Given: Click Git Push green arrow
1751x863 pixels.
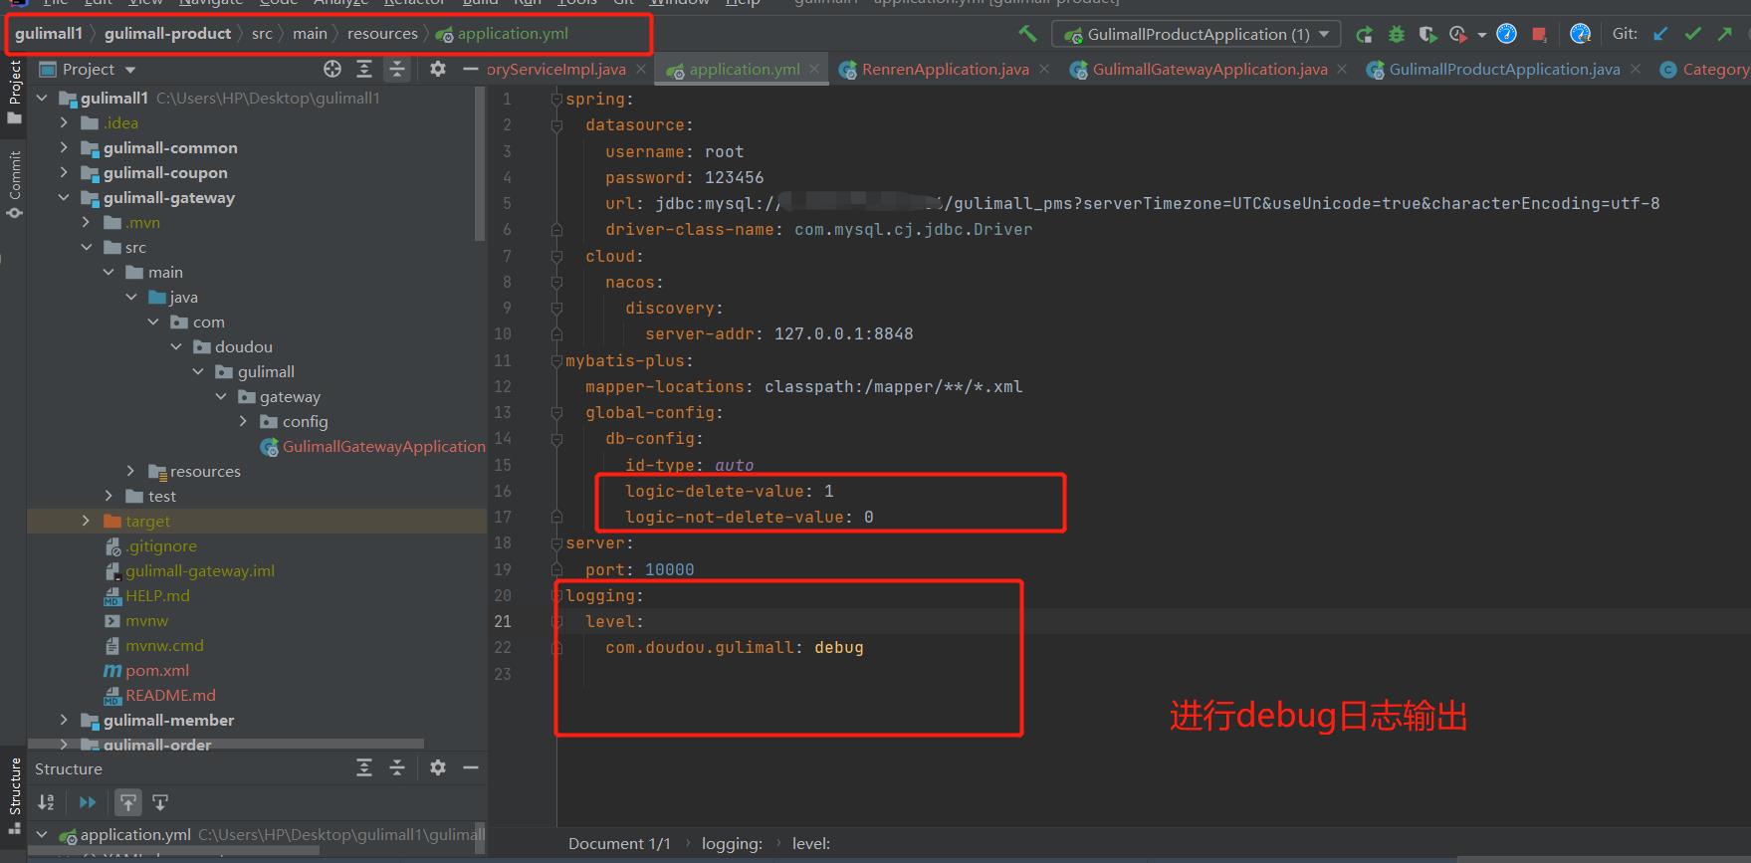Looking at the screenshot, I should pyautogui.click(x=1724, y=34).
